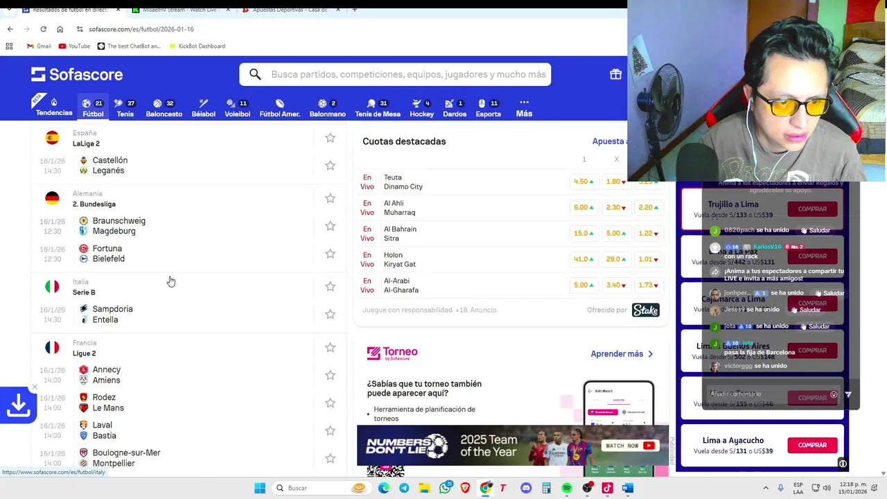Click Comprar for Trujillo a Lima
This screenshot has width=887, height=499.
point(812,209)
